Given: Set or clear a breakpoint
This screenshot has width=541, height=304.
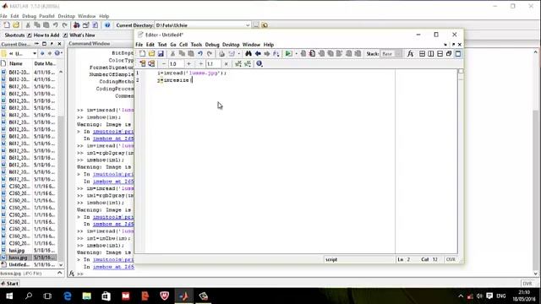Looking at the screenshot, I should click(x=303, y=54).
